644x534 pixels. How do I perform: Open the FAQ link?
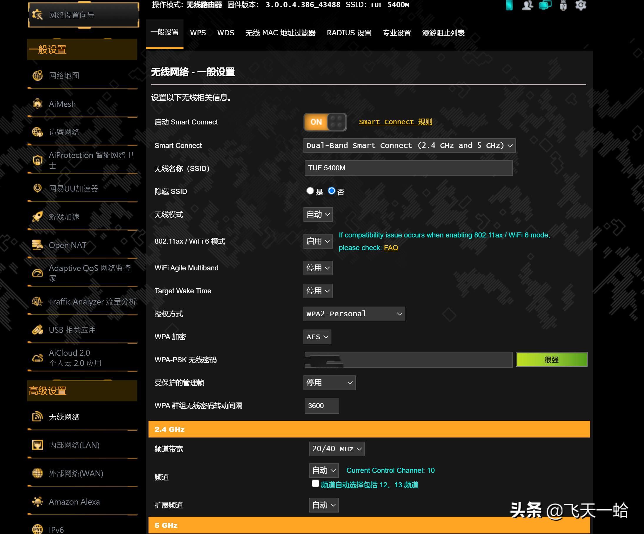click(391, 248)
